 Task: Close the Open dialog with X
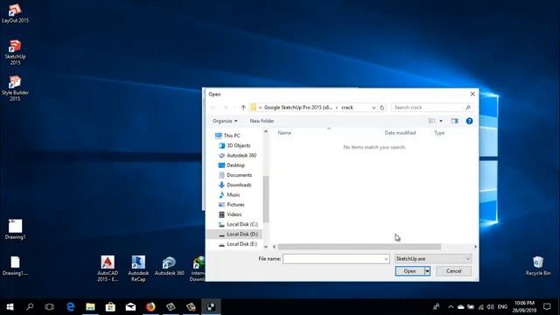pos(472,94)
